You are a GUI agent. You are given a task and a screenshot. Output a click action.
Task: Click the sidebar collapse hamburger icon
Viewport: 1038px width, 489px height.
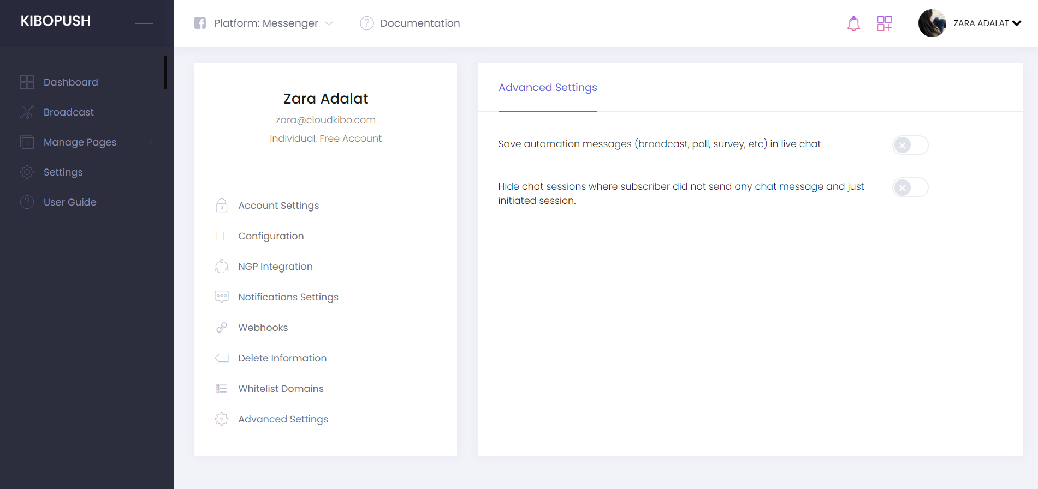(145, 23)
